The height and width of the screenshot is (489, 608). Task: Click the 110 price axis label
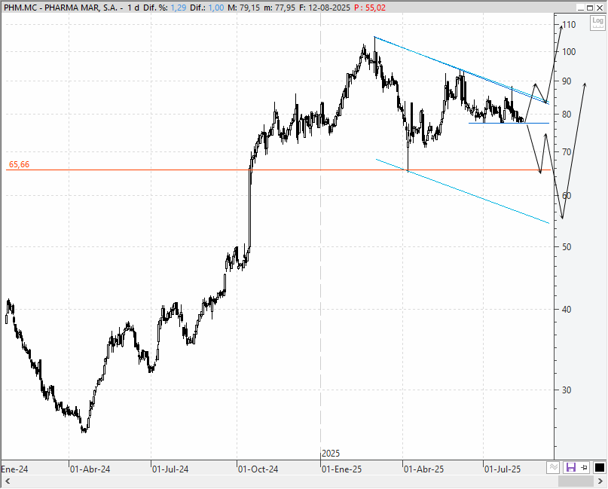tap(569, 25)
